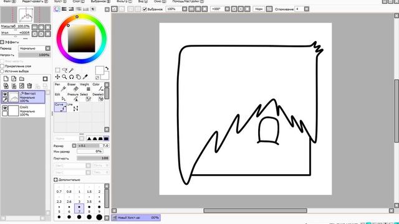The height and width of the screenshot is (224, 399).
Task: Choose the Weight tool
Action: tap(85, 87)
